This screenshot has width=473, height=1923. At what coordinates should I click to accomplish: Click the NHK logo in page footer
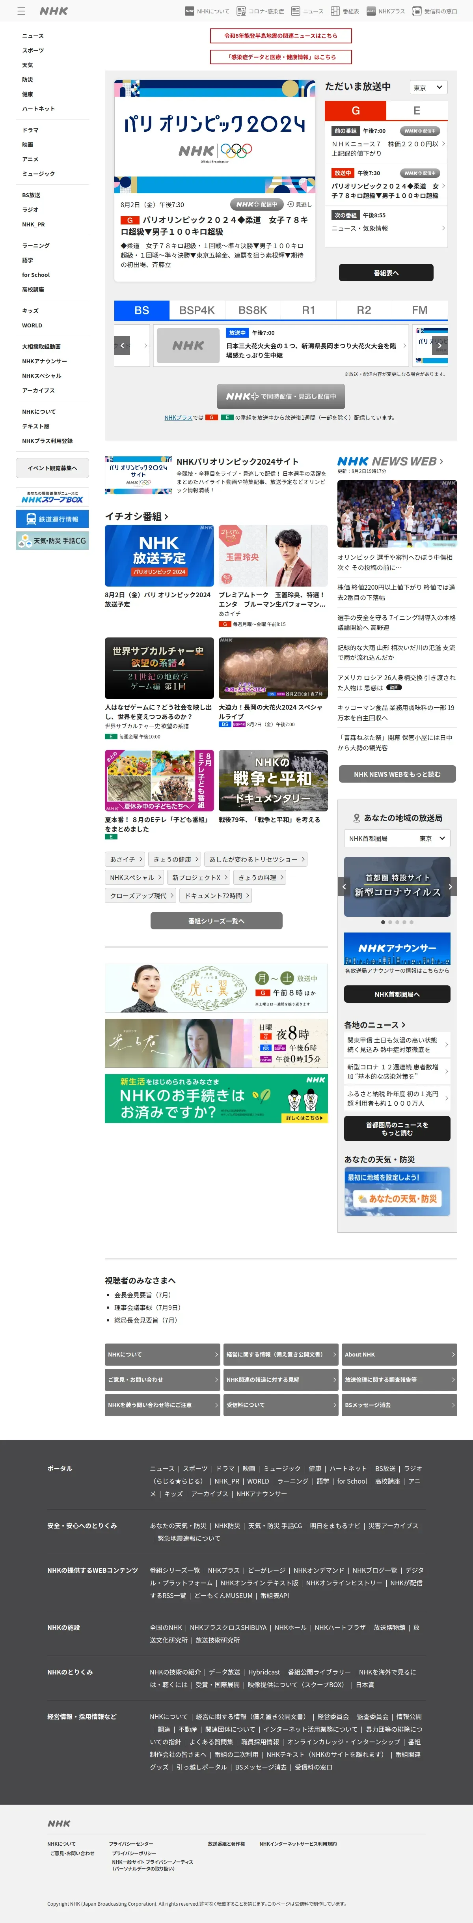tap(59, 1823)
